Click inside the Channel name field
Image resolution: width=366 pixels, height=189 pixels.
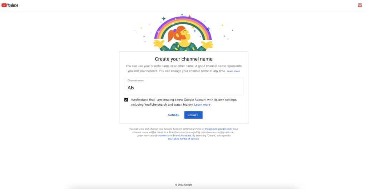(x=184, y=88)
